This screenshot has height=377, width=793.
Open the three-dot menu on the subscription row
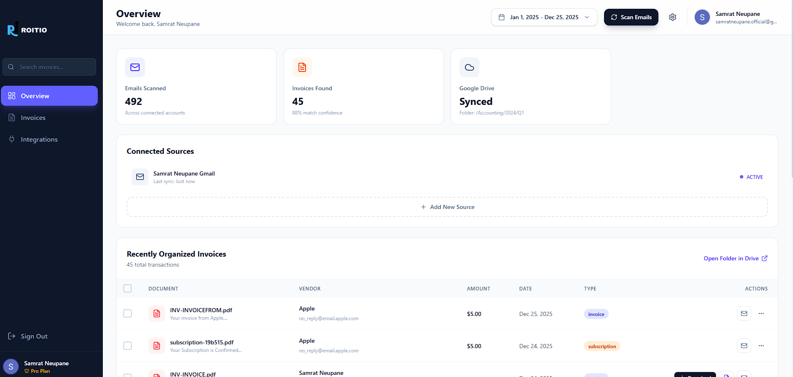(x=761, y=346)
